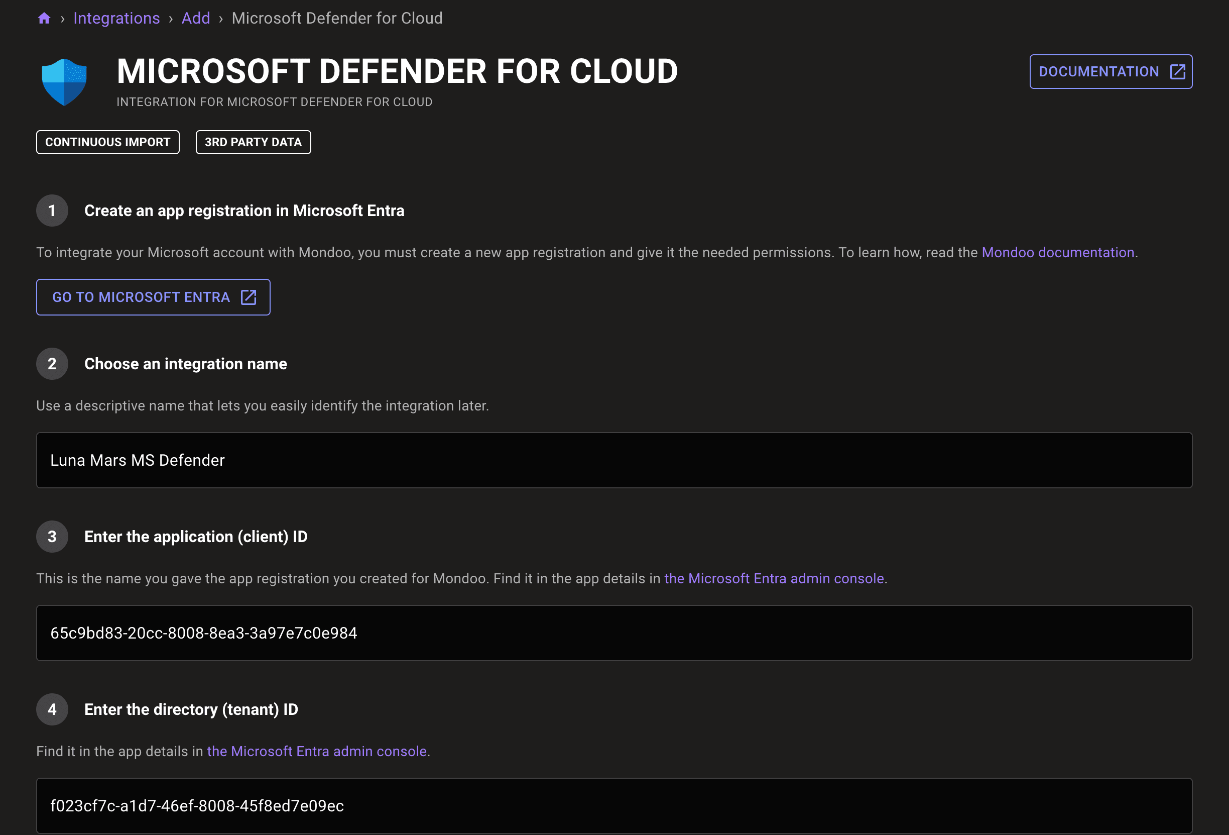
Task: Click the external-link icon beside Go to Microsoft Entra
Action: (248, 297)
